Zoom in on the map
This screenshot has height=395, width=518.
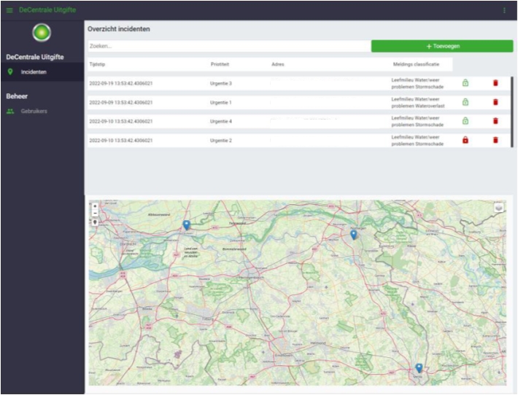(x=95, y=206)
